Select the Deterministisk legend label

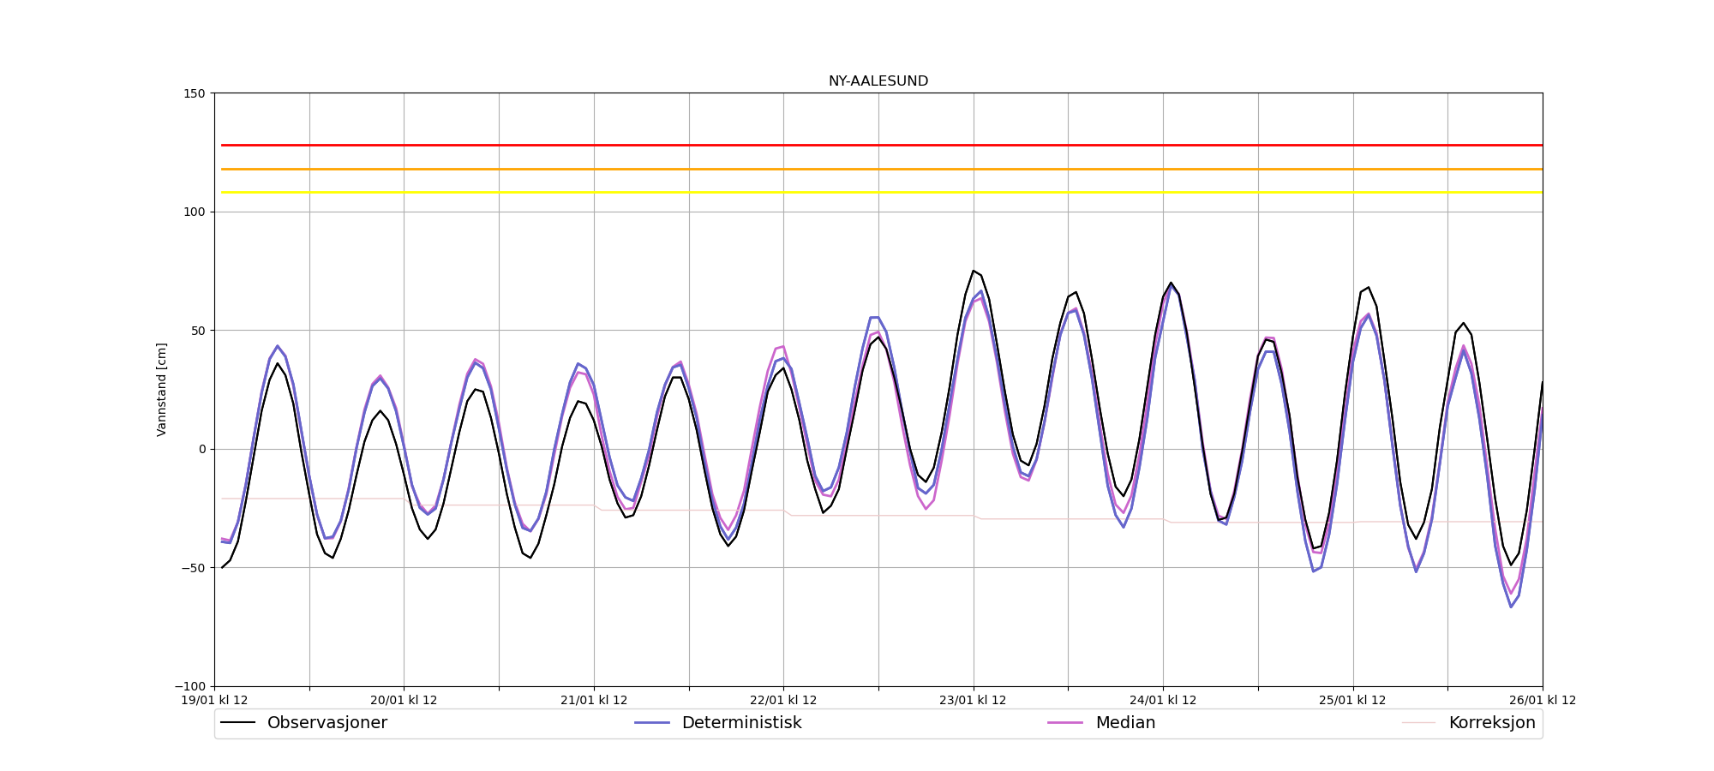[x=741, y=723]
